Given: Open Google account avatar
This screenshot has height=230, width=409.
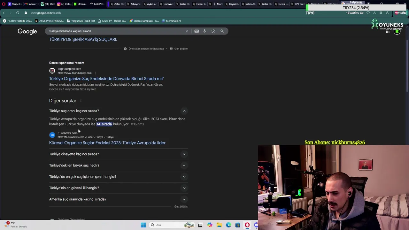Looking at the screenshot, I should coord(397,31).
